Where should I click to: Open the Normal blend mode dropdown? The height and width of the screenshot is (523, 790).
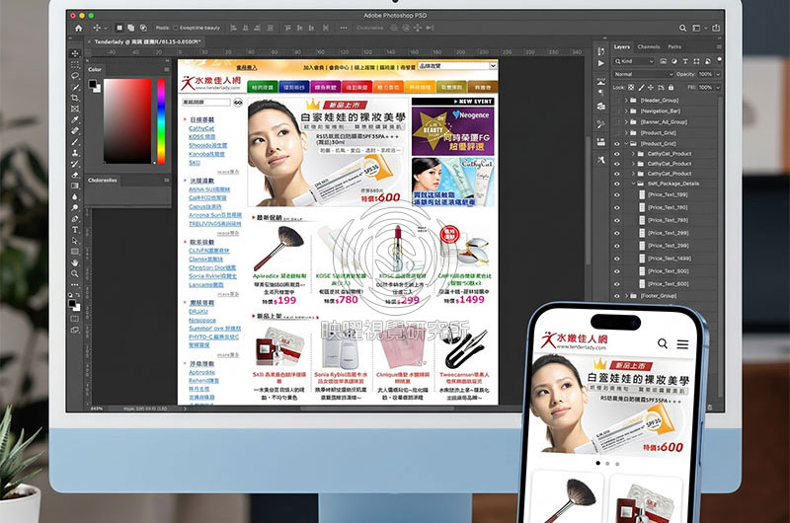pos(644,74)
